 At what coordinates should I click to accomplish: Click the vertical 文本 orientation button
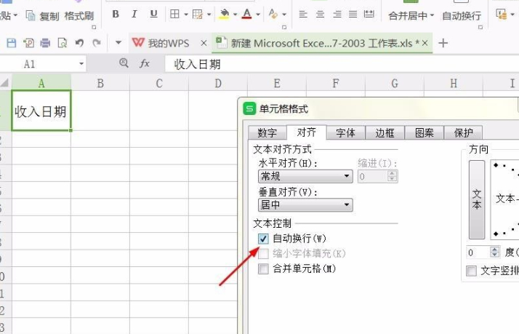477,199
